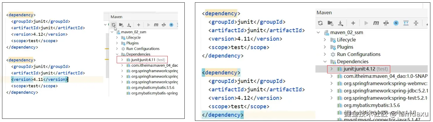Select Plugins row in left screenshot
Viewport: 433px width, 122px height.
143,43
